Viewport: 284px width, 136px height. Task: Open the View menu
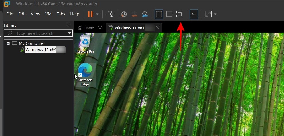click(x=35, y=14)
